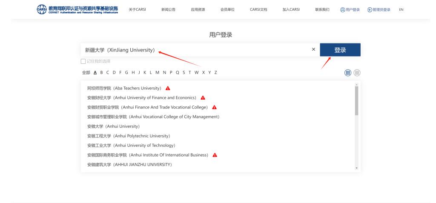Select the 全部 filter

[86, 73]
